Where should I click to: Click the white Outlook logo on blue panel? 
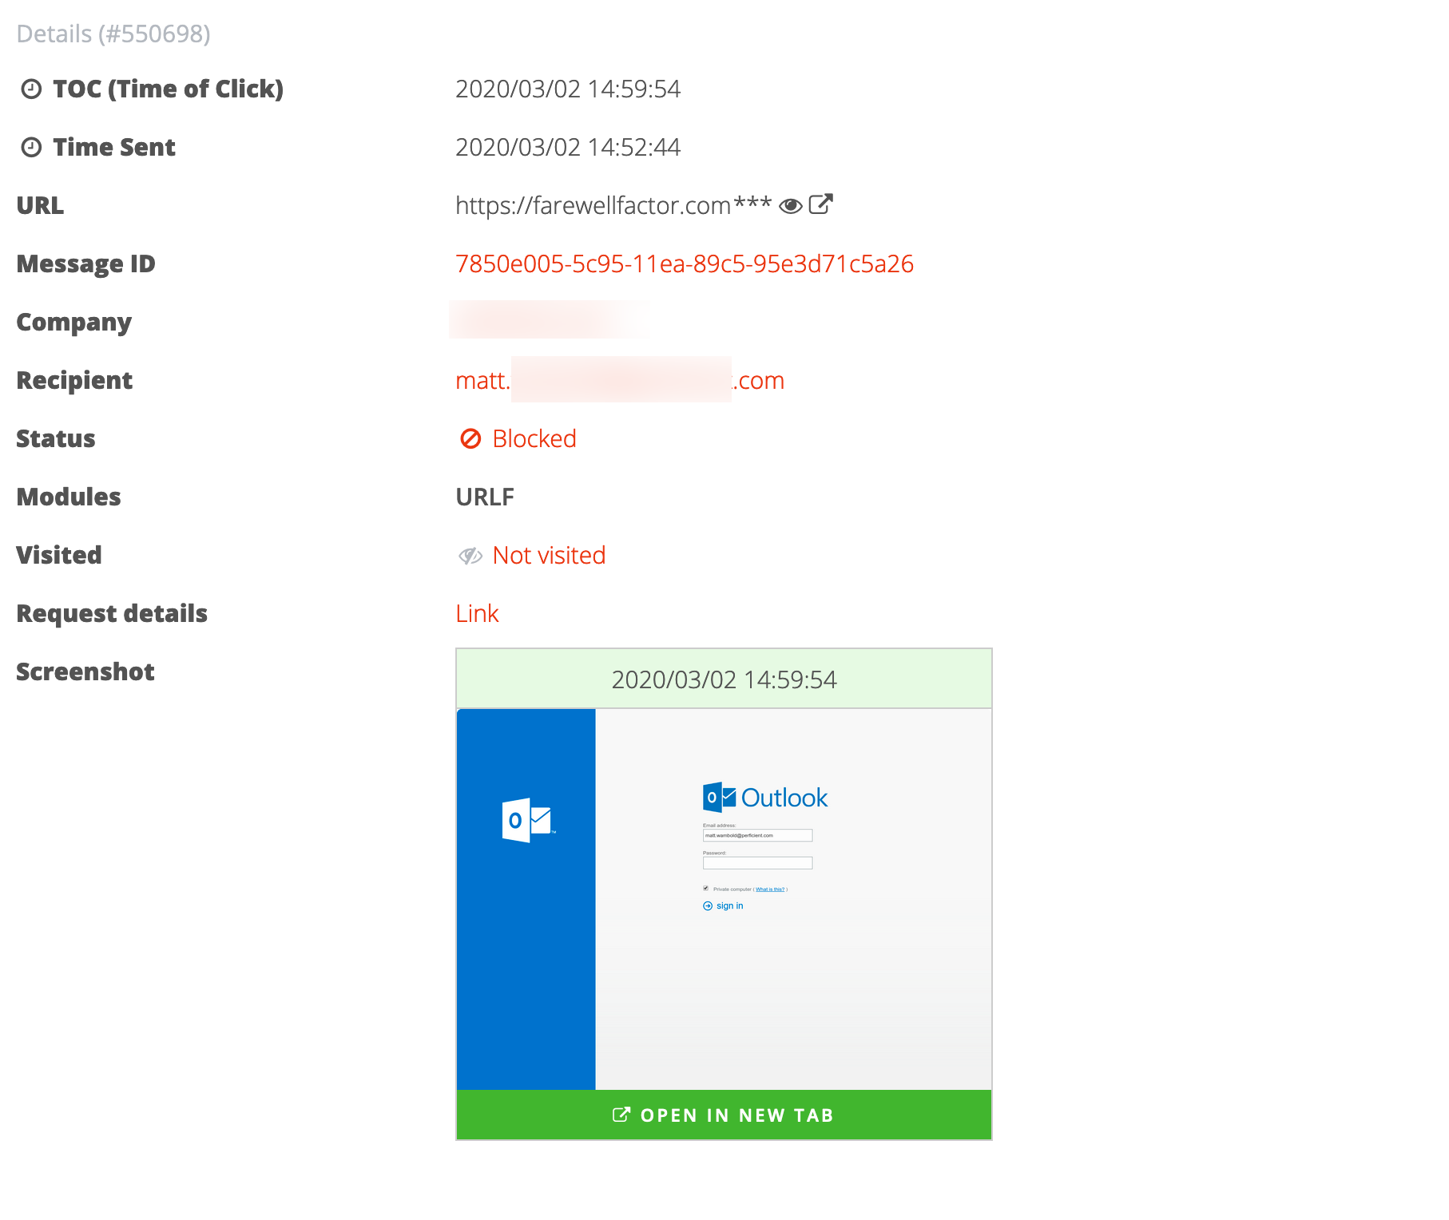click(x=528, y=820)
